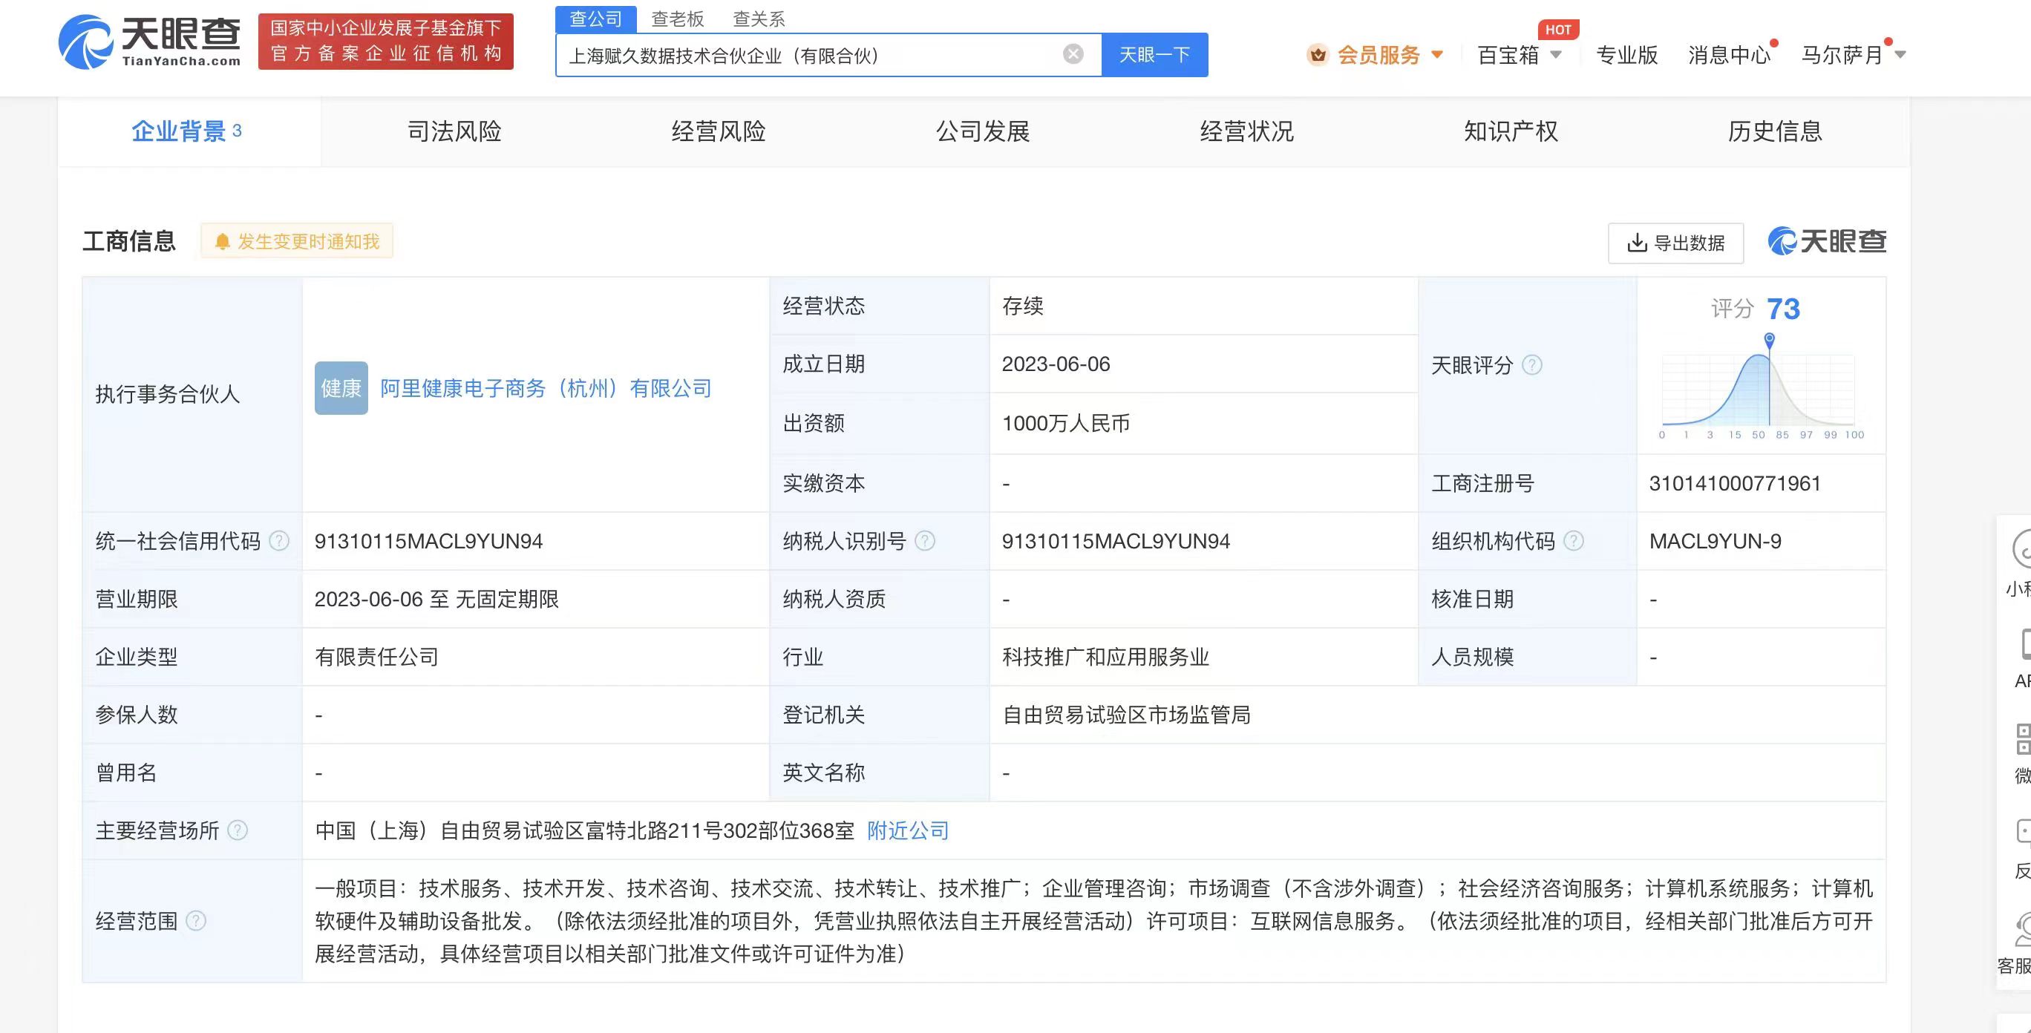Click help icon beside 经营范围
This screenshot has height=1033, width=2031.
coord(195,920)
